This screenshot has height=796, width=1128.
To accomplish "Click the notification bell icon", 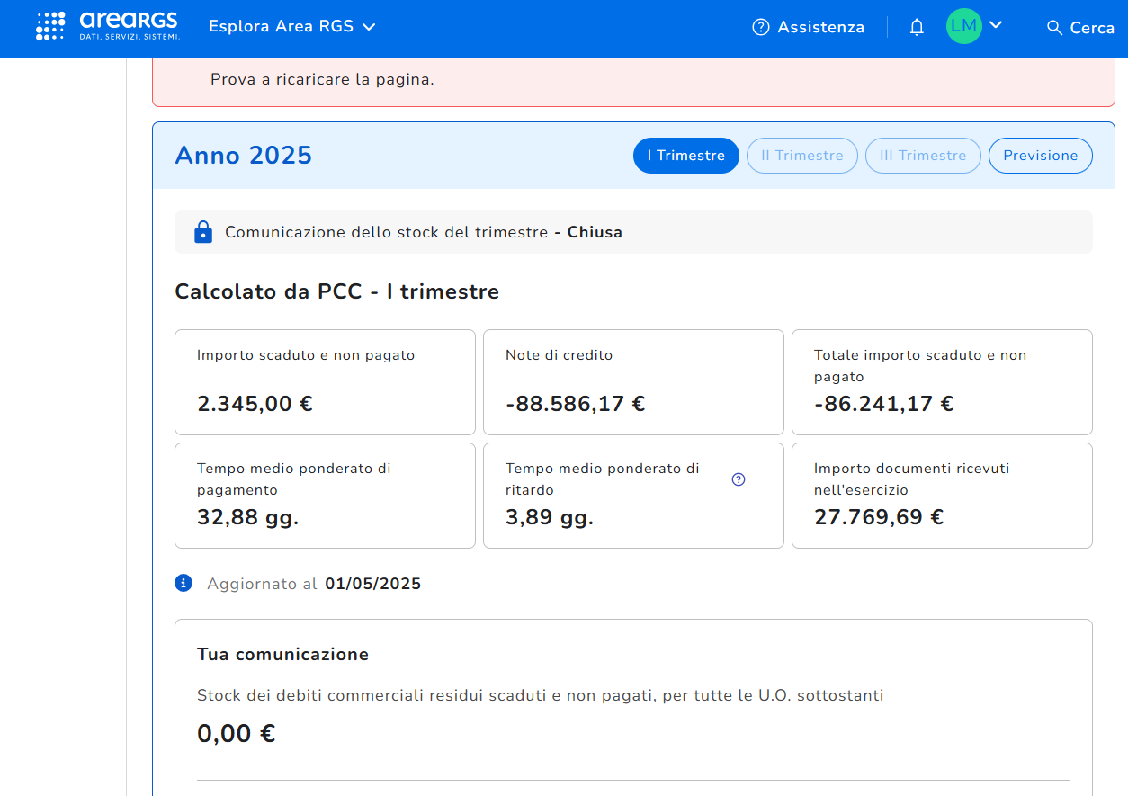I will click(917, 27).
